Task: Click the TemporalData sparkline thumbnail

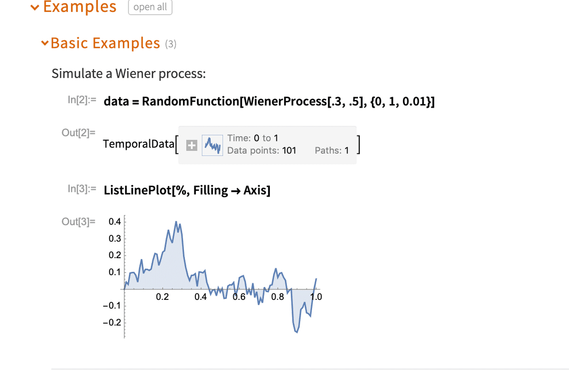Action: click(211, 145)
